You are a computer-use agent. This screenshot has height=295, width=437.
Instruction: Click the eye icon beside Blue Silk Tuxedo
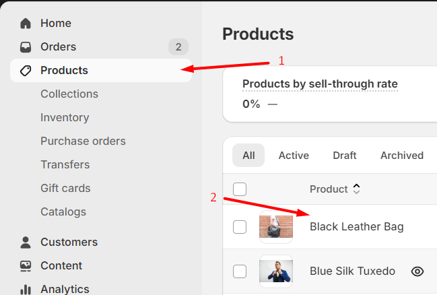[417, 271]
